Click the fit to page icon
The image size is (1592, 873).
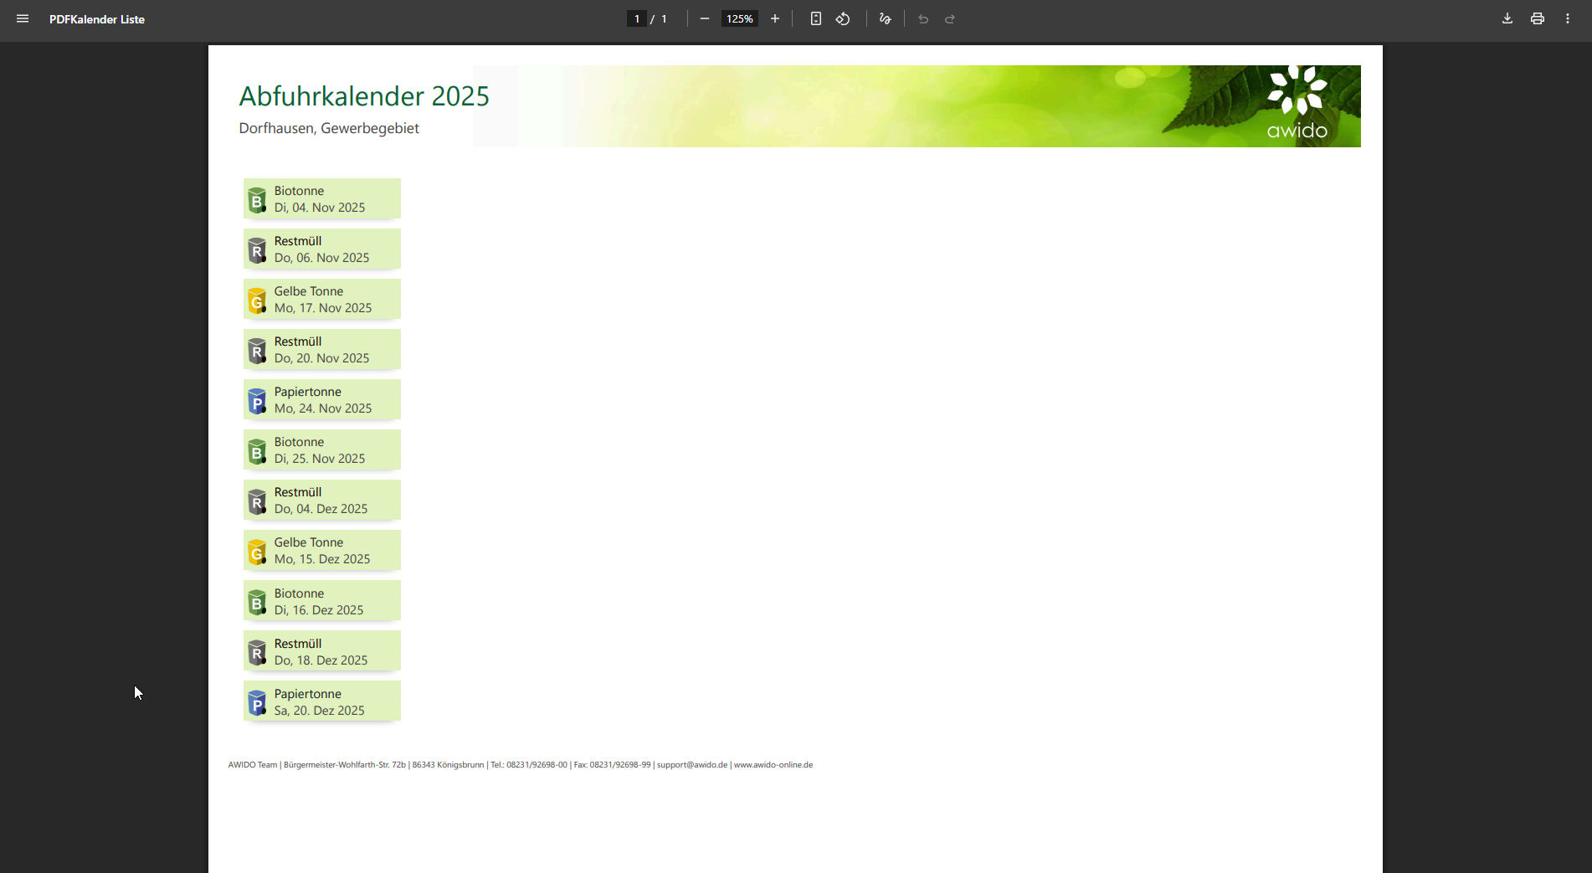coord(816,18)
